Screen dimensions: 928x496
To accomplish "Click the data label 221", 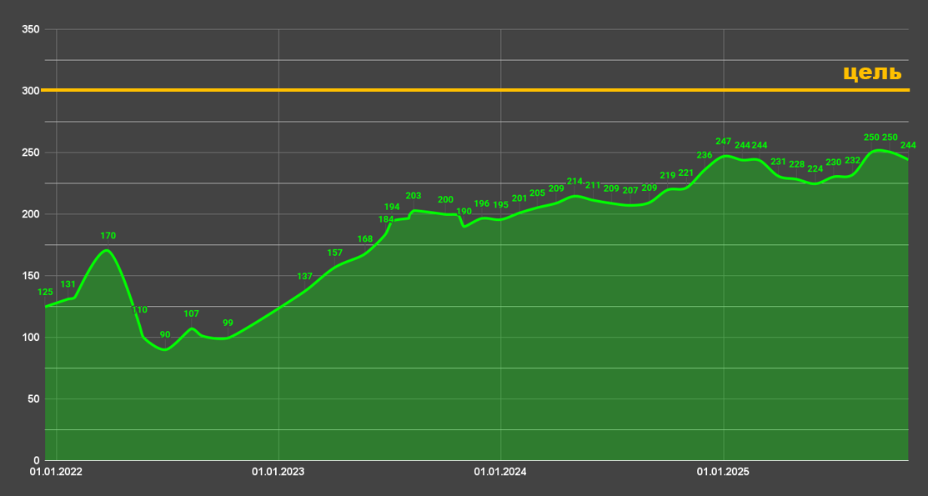I will (686, 173).
